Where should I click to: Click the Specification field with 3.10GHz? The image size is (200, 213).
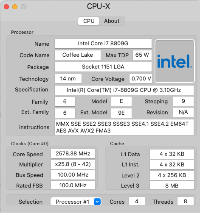click(x=124, y=90)
